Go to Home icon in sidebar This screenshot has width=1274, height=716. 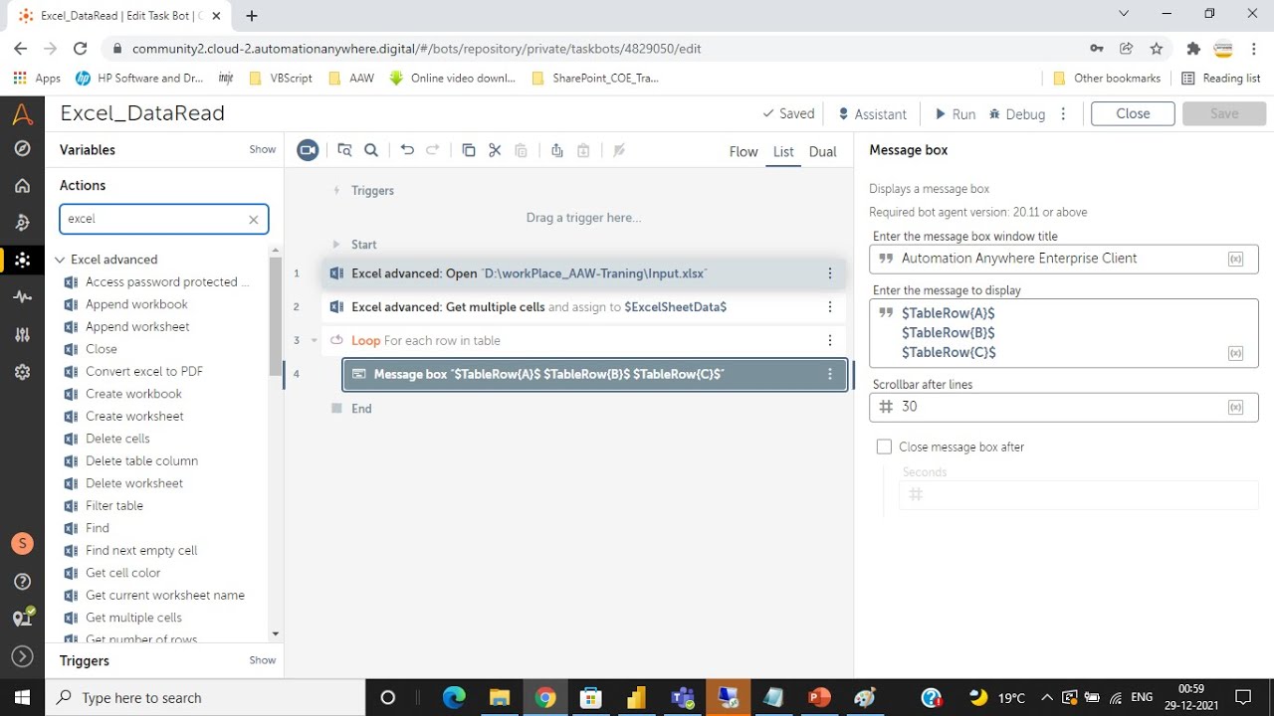coord(22,185)
